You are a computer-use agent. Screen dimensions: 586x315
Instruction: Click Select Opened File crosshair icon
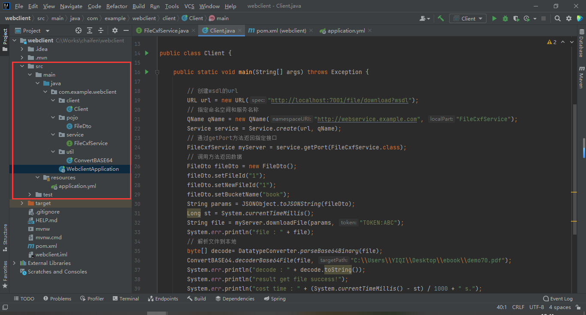(x=78, y=30)
